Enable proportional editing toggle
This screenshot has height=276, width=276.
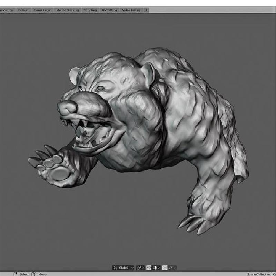tap(165, 268)
